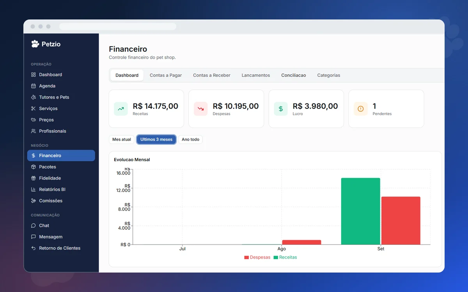Click the green Receitas trend-up icon

click(121, 109)
